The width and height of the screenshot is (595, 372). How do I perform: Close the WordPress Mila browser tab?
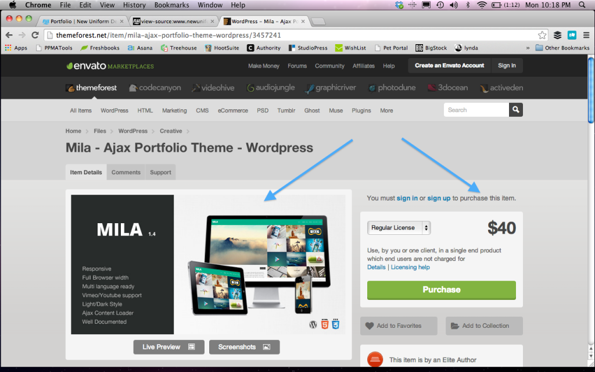303,22
